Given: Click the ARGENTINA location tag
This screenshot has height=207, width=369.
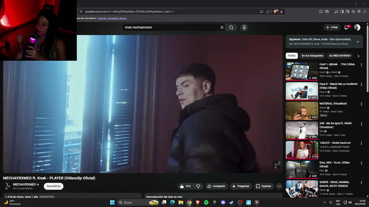Looking at the screenshot, I should tap(47, 197).
